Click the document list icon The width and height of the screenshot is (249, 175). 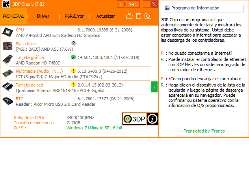[x=139, y=16]
